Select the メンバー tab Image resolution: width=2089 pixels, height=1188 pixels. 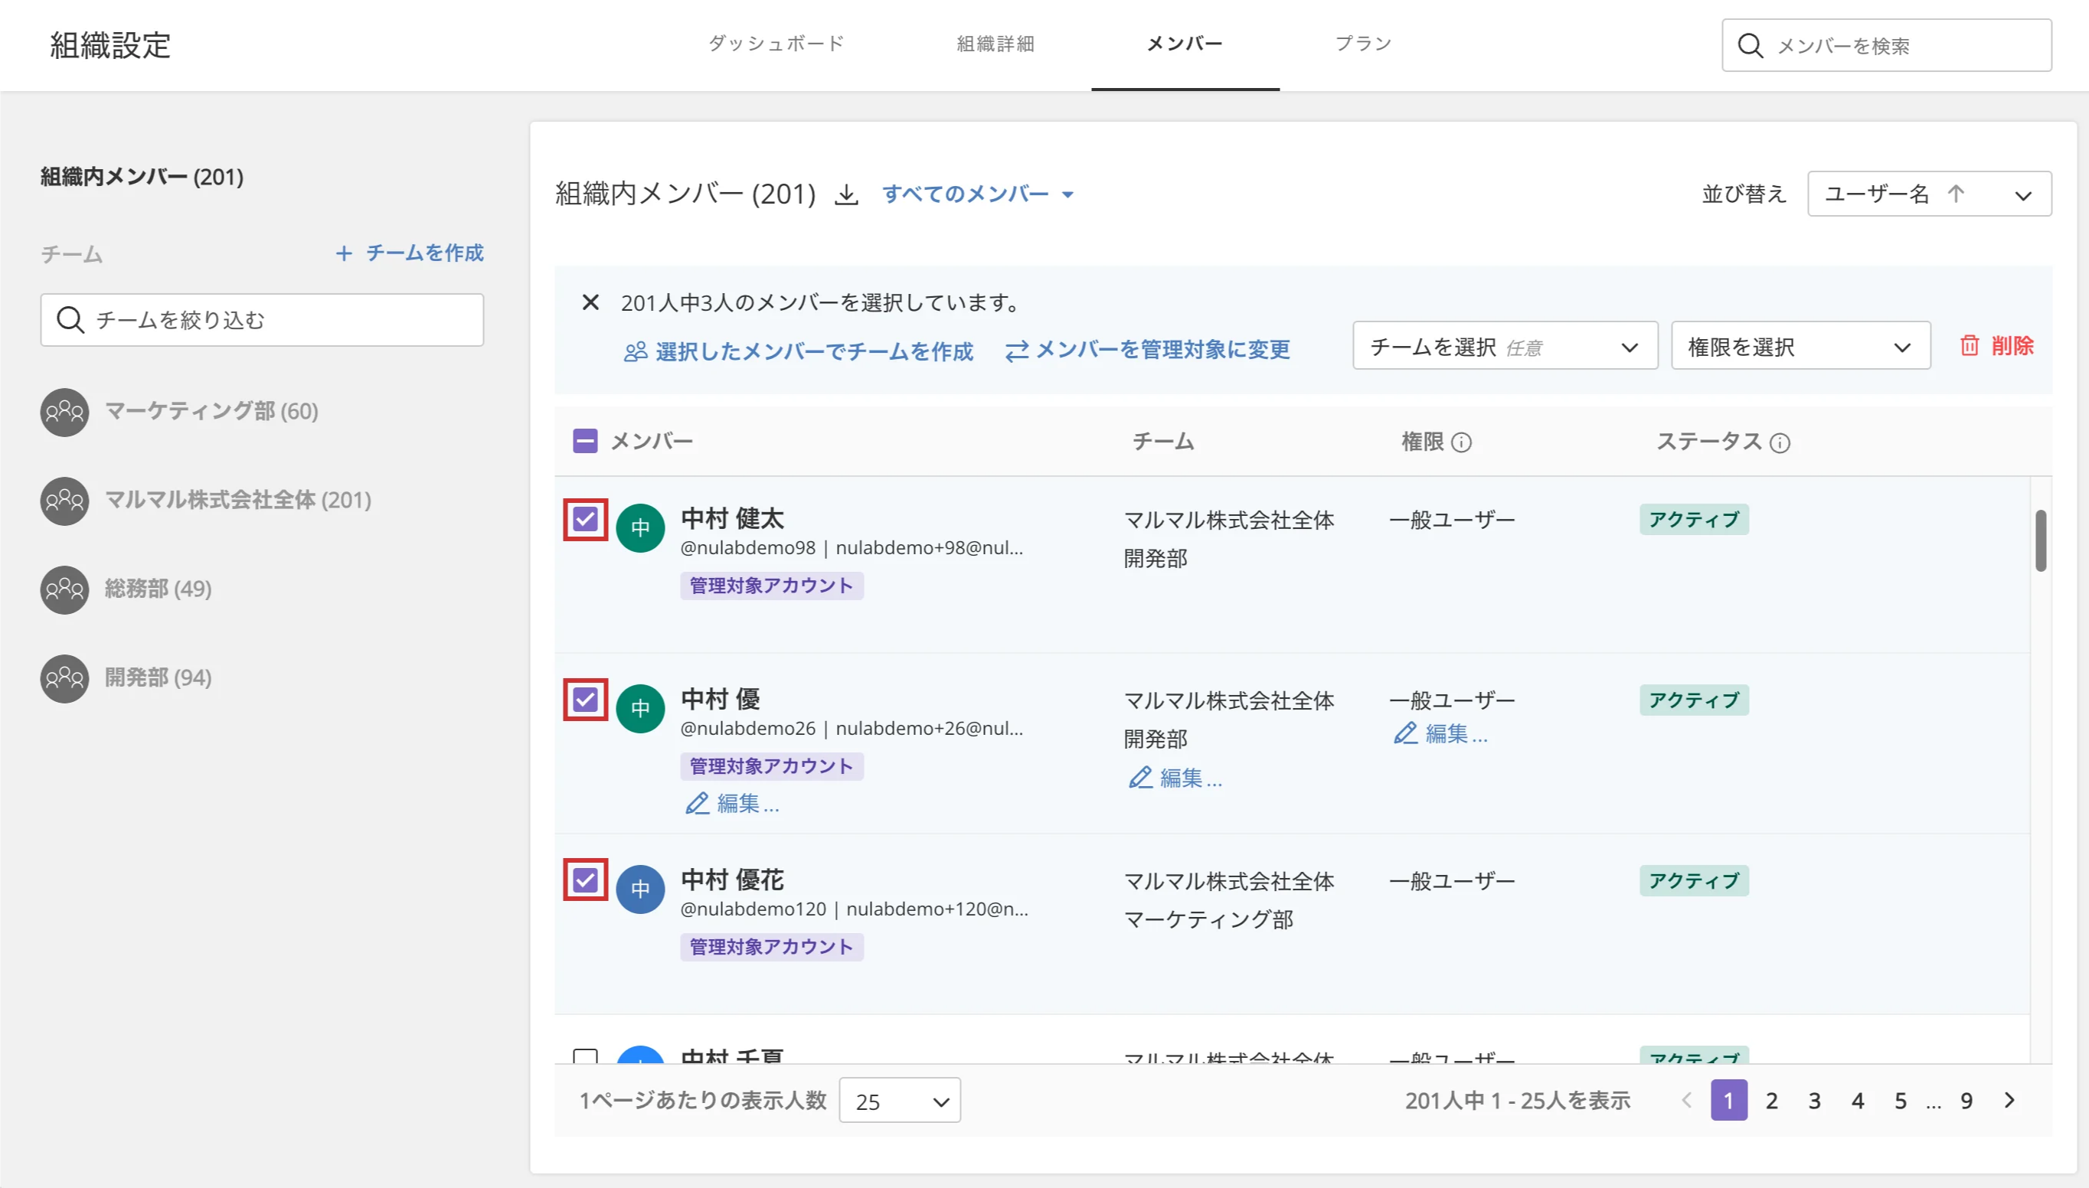[x=1185, y=44]
